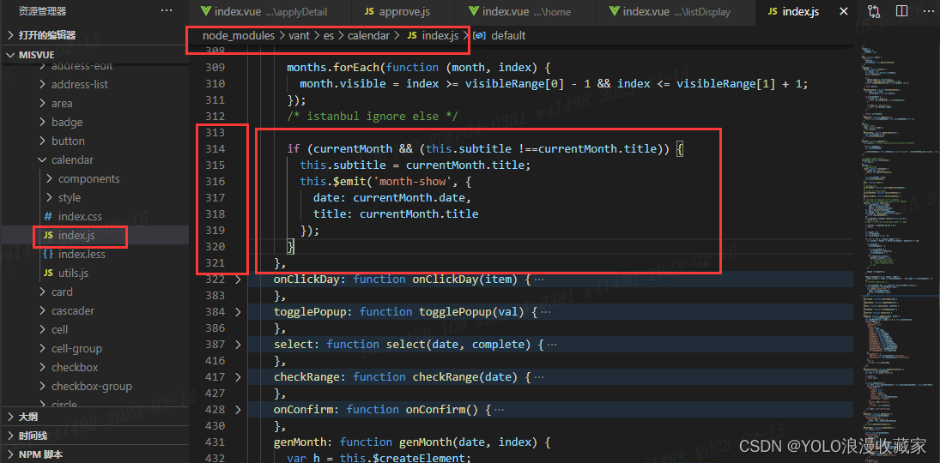This screenshot has height=463, width=940.
Task: Select node_modules in the breadcrumb
Action: [x=239, y=36]
